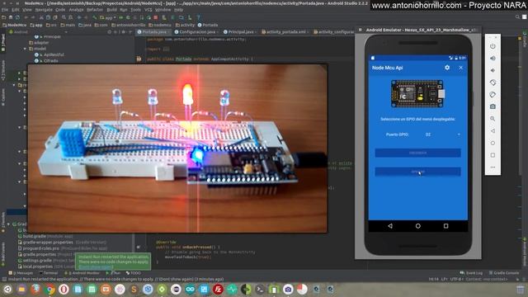Open the TODO tool window tab
The image size is (528, 297).
[134, 273]
